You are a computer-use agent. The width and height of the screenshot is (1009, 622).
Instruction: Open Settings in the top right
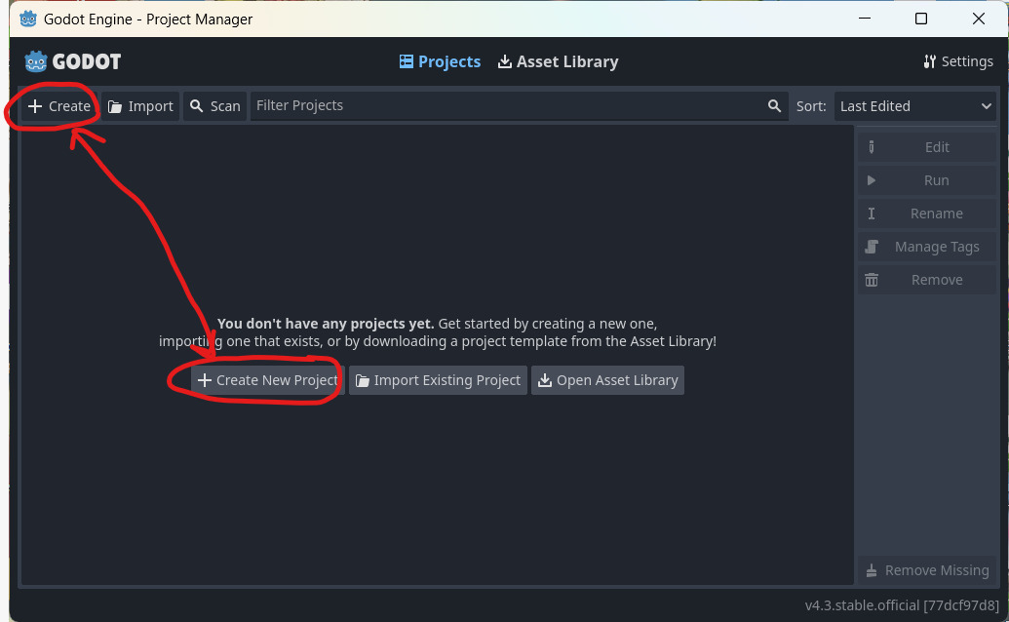pos(957,61)
